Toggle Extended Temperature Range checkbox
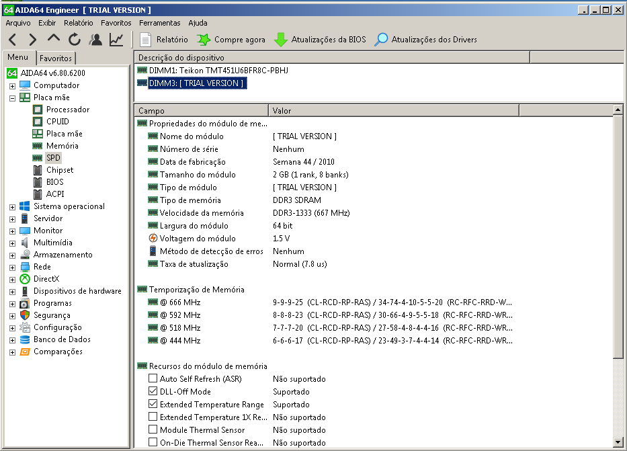 153,404
